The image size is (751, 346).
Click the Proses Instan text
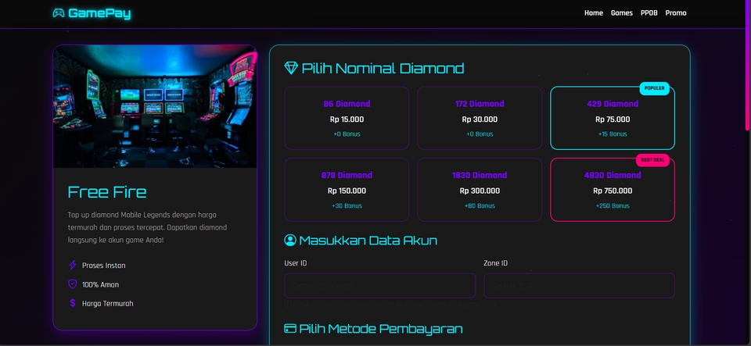103,266
